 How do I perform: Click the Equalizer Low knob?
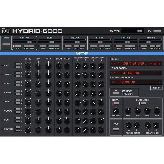pos(128,110)
